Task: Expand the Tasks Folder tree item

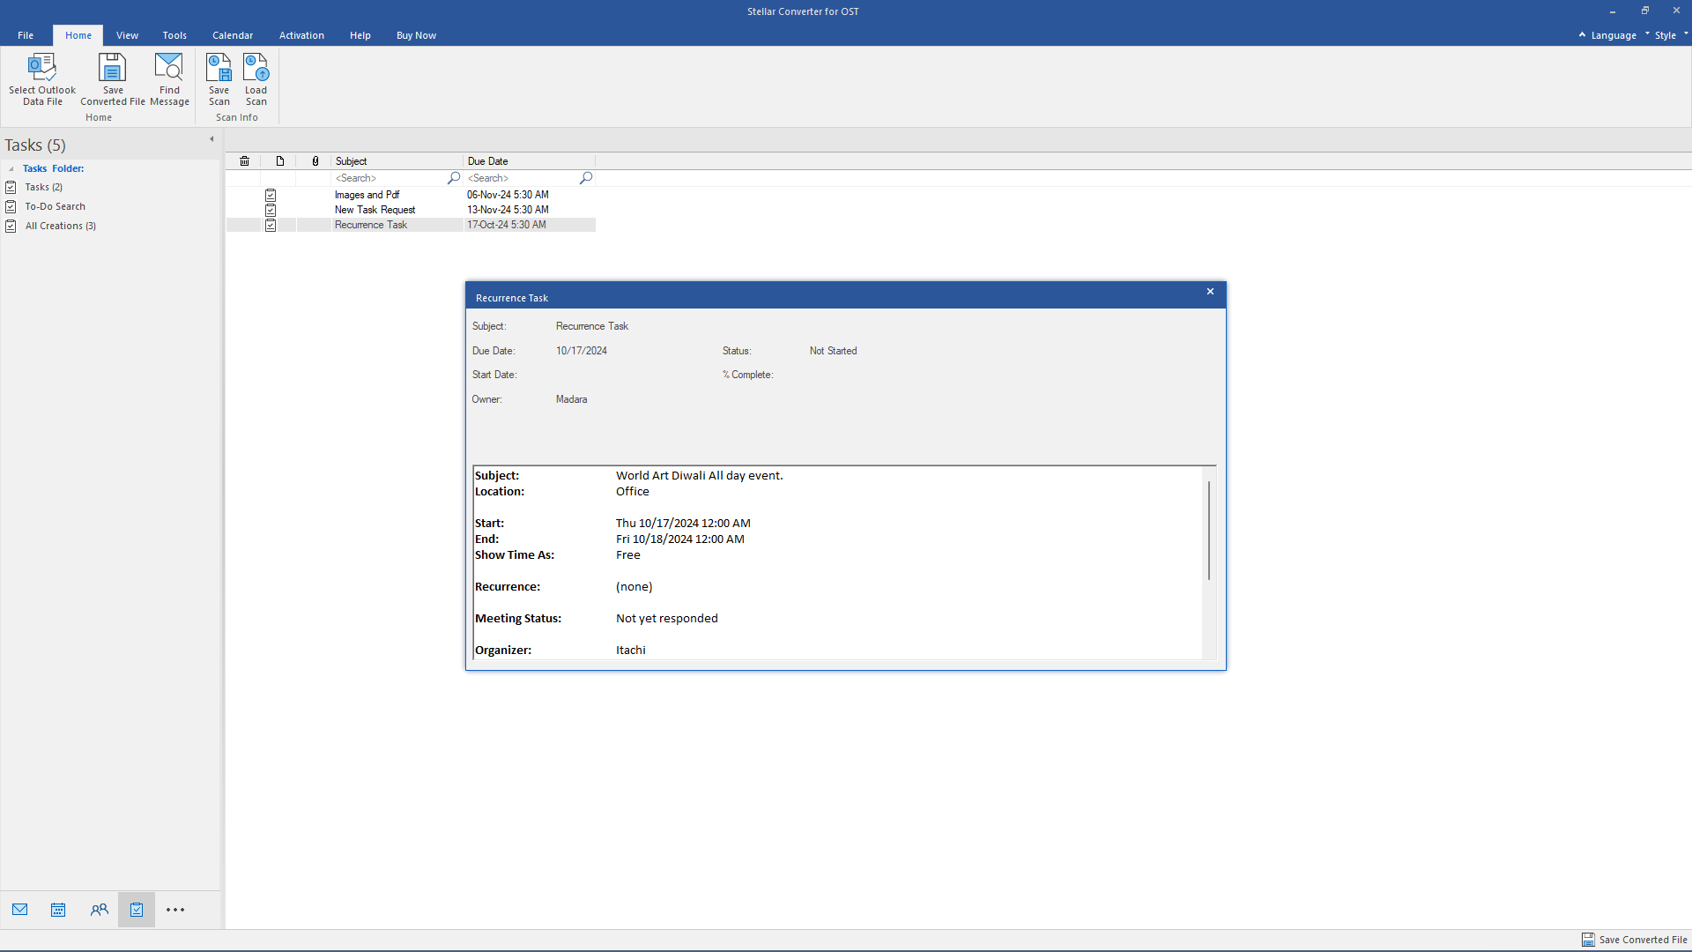Action: click(11, 168)
